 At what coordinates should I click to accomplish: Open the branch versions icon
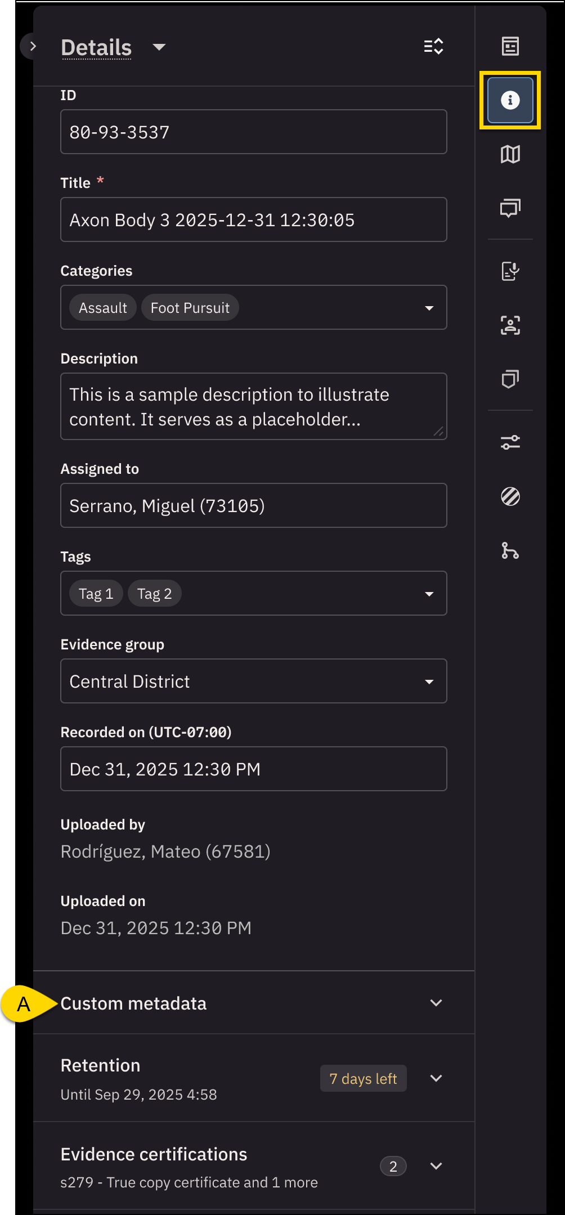point(510,550)
